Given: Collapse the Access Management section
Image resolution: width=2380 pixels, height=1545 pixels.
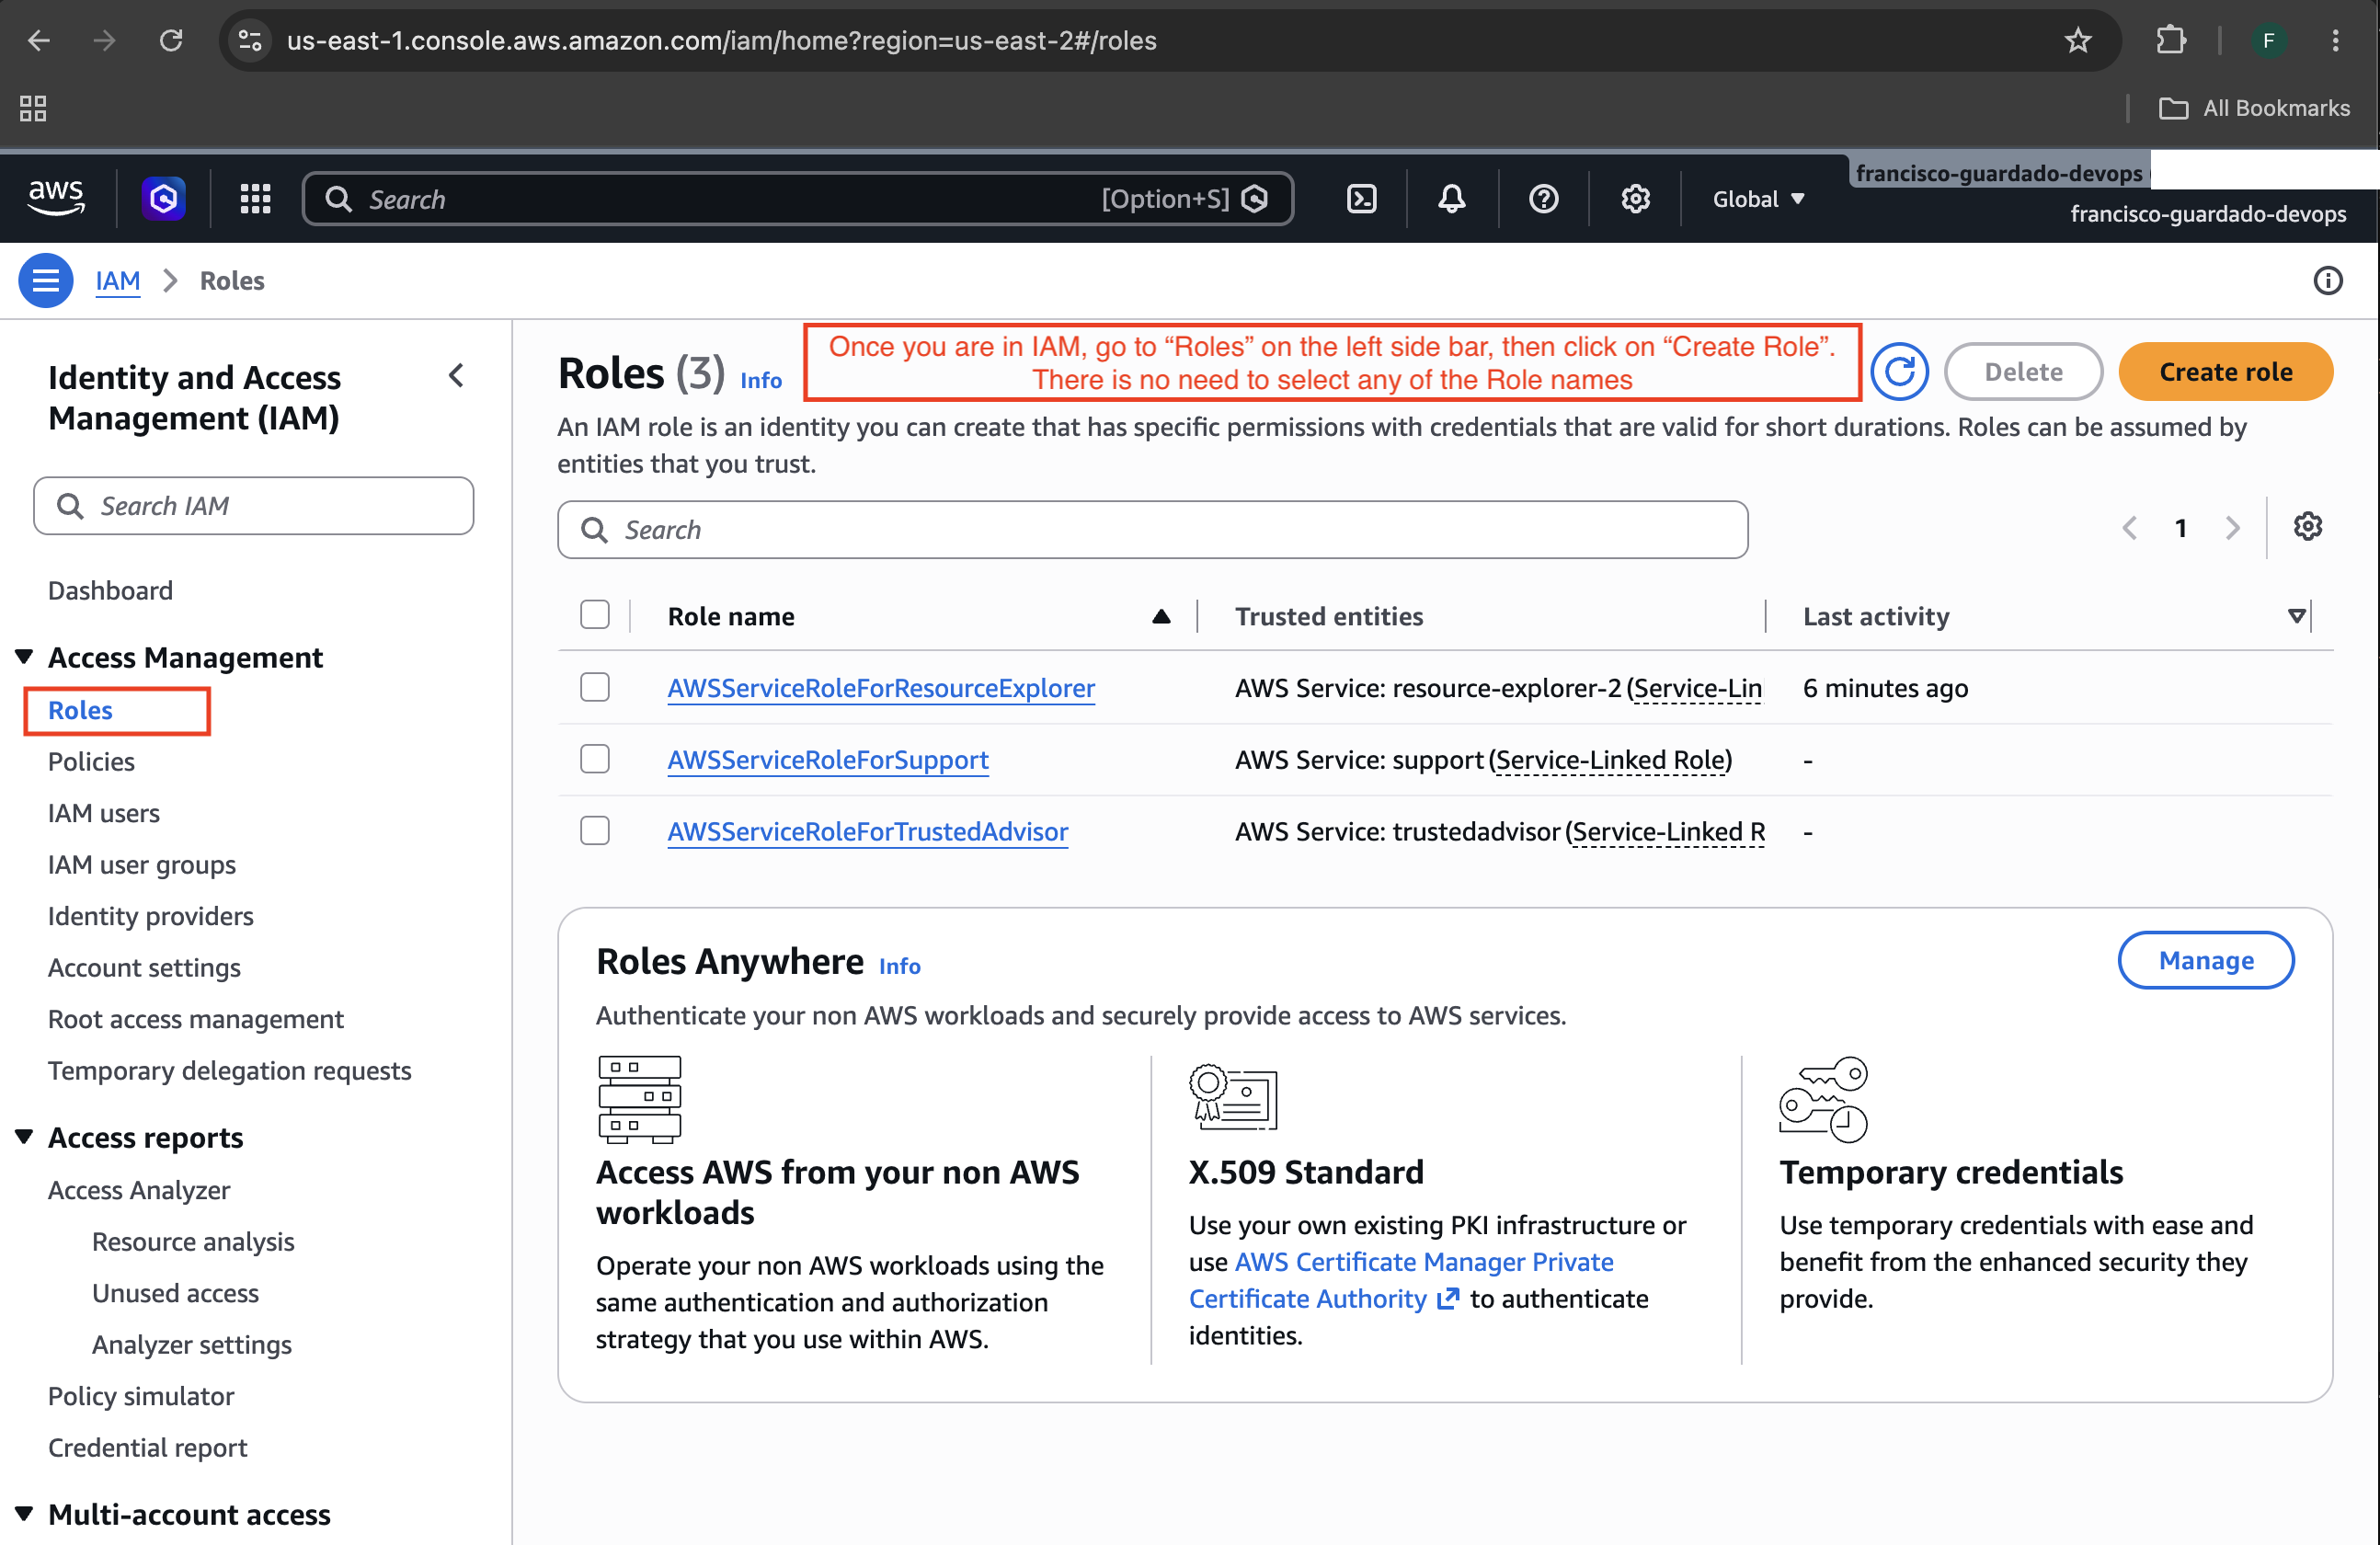Looking at the screenshot, I should click(x=25, y=656).
